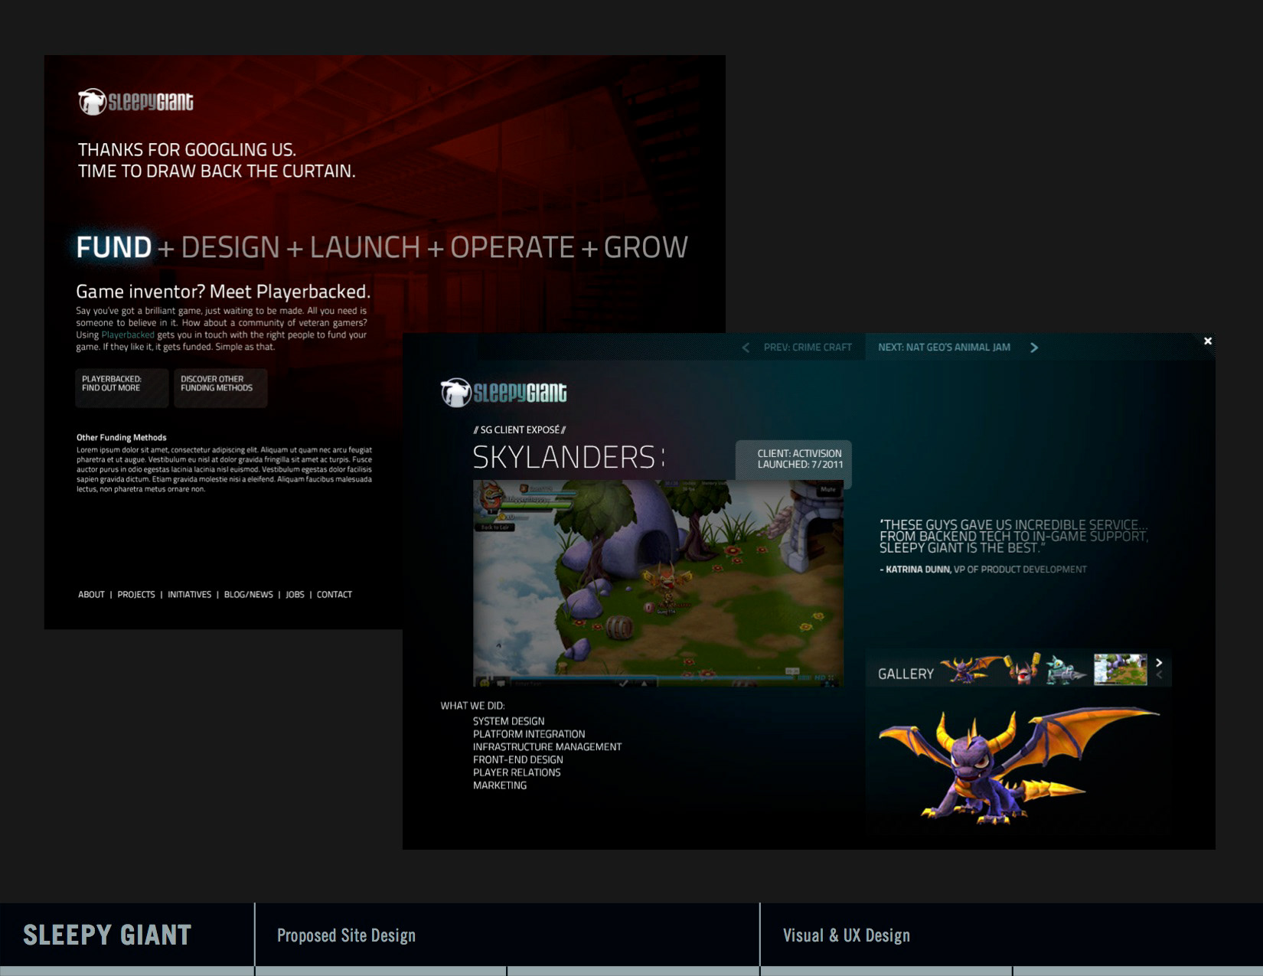
Task: Click 'MARKETING' list entry
Action: click(x=500, y=785)
